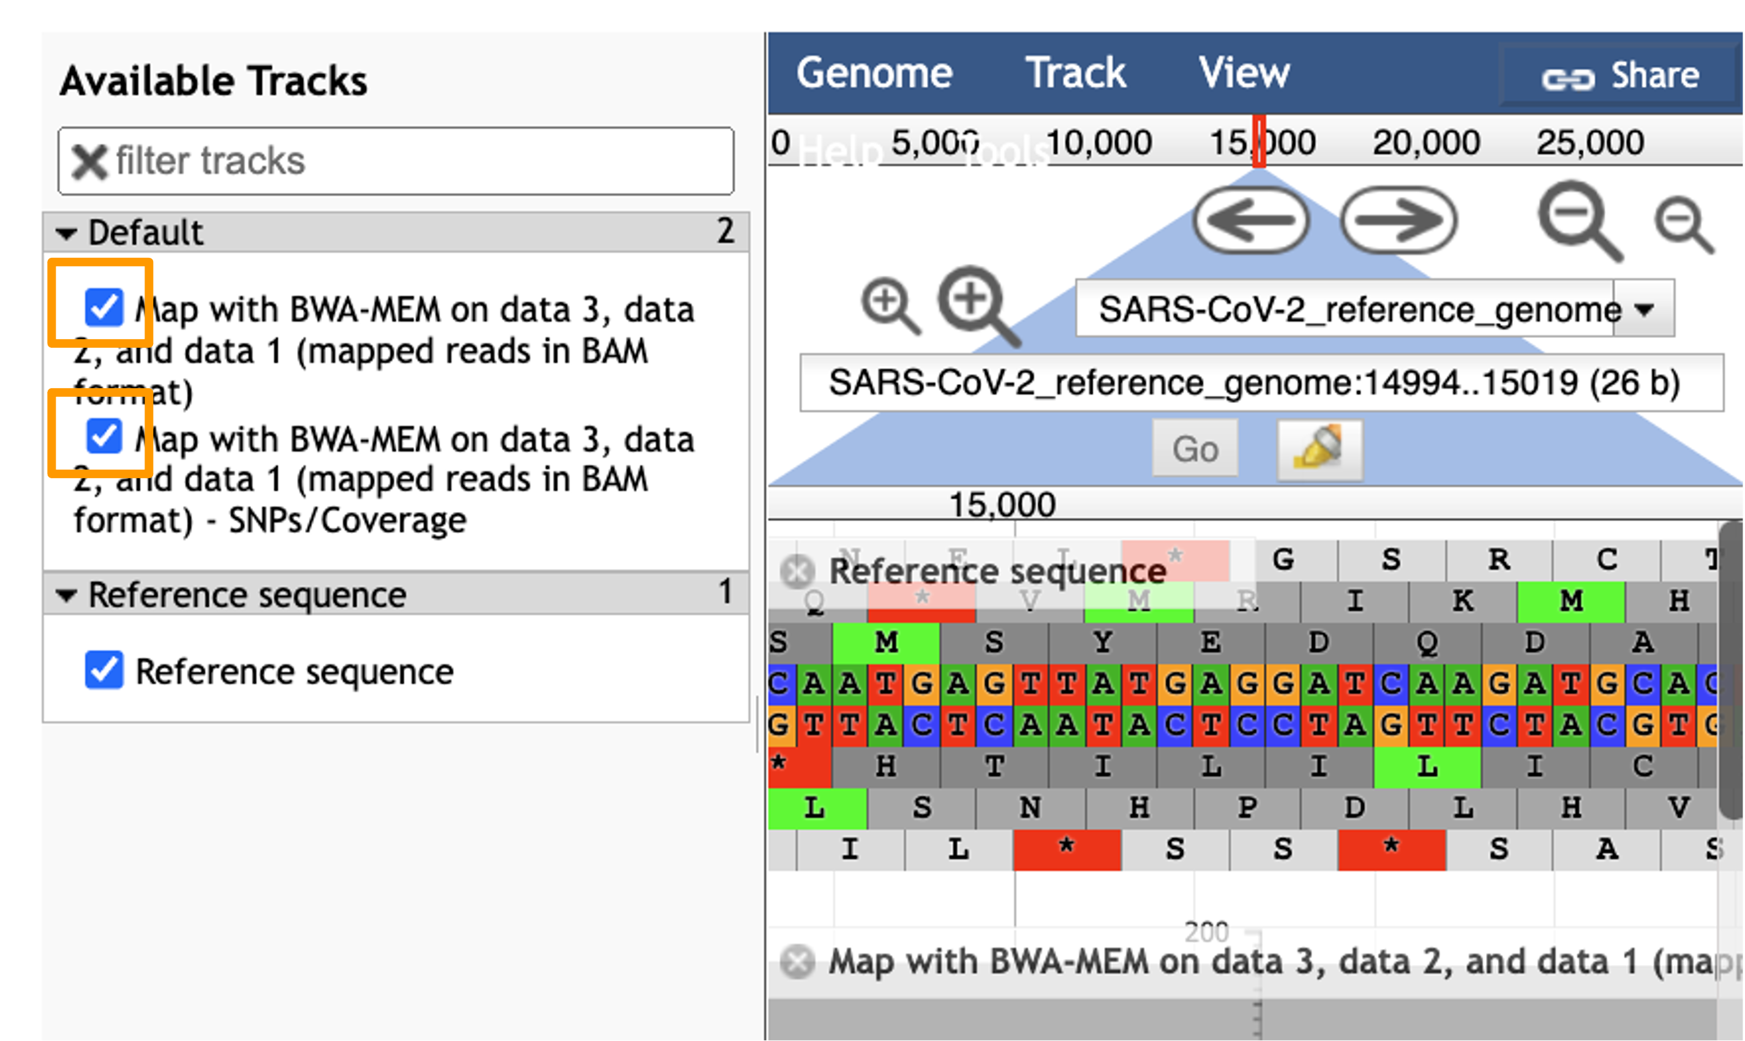Click the large zoom in magnifier
The height and width of the screenshot is (1041, 1745).
click(978, 306)
